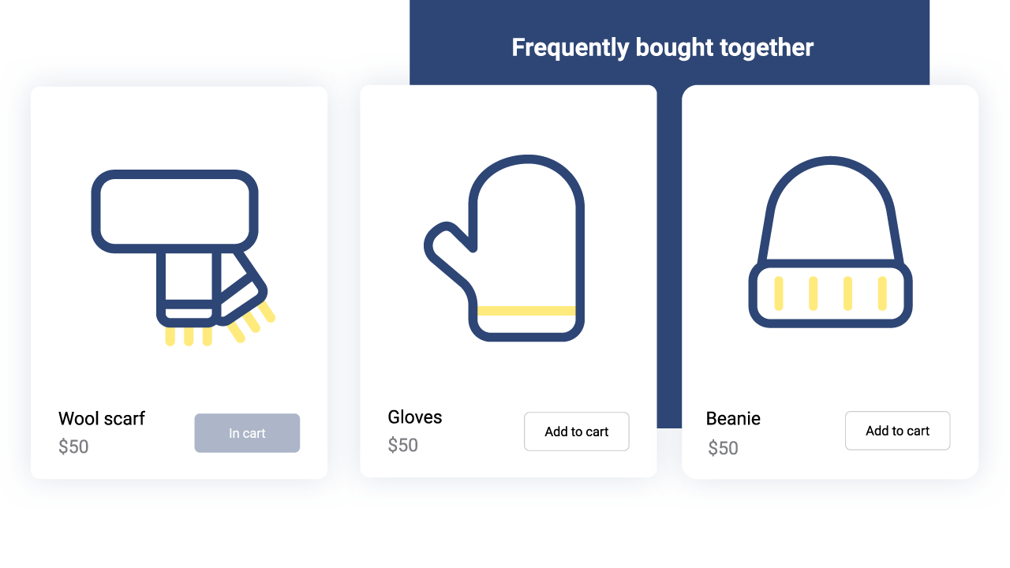Click the Frequently bought together heading
Viewport: 1010px width, 568px height.
(x=663, y=47)
